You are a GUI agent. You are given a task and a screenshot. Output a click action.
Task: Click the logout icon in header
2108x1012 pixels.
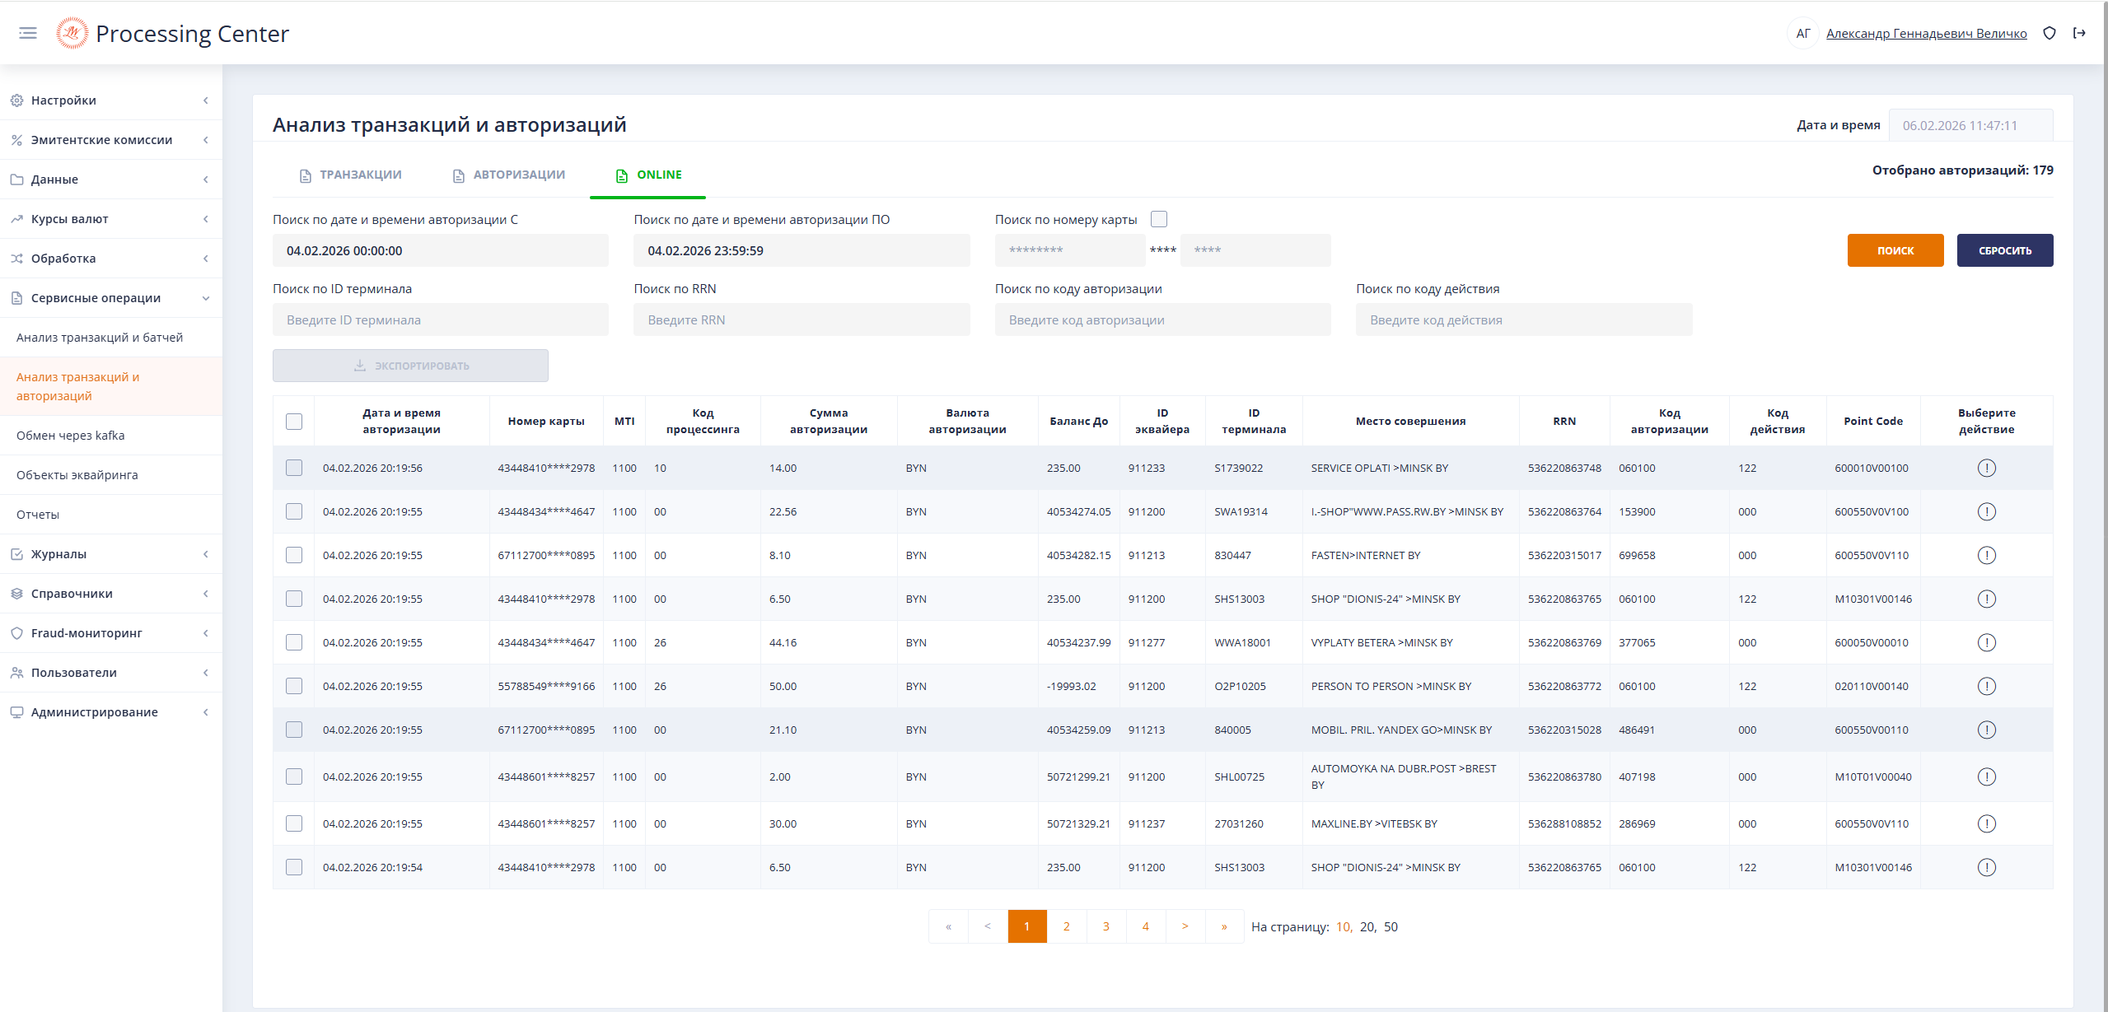coord(2079,33)
